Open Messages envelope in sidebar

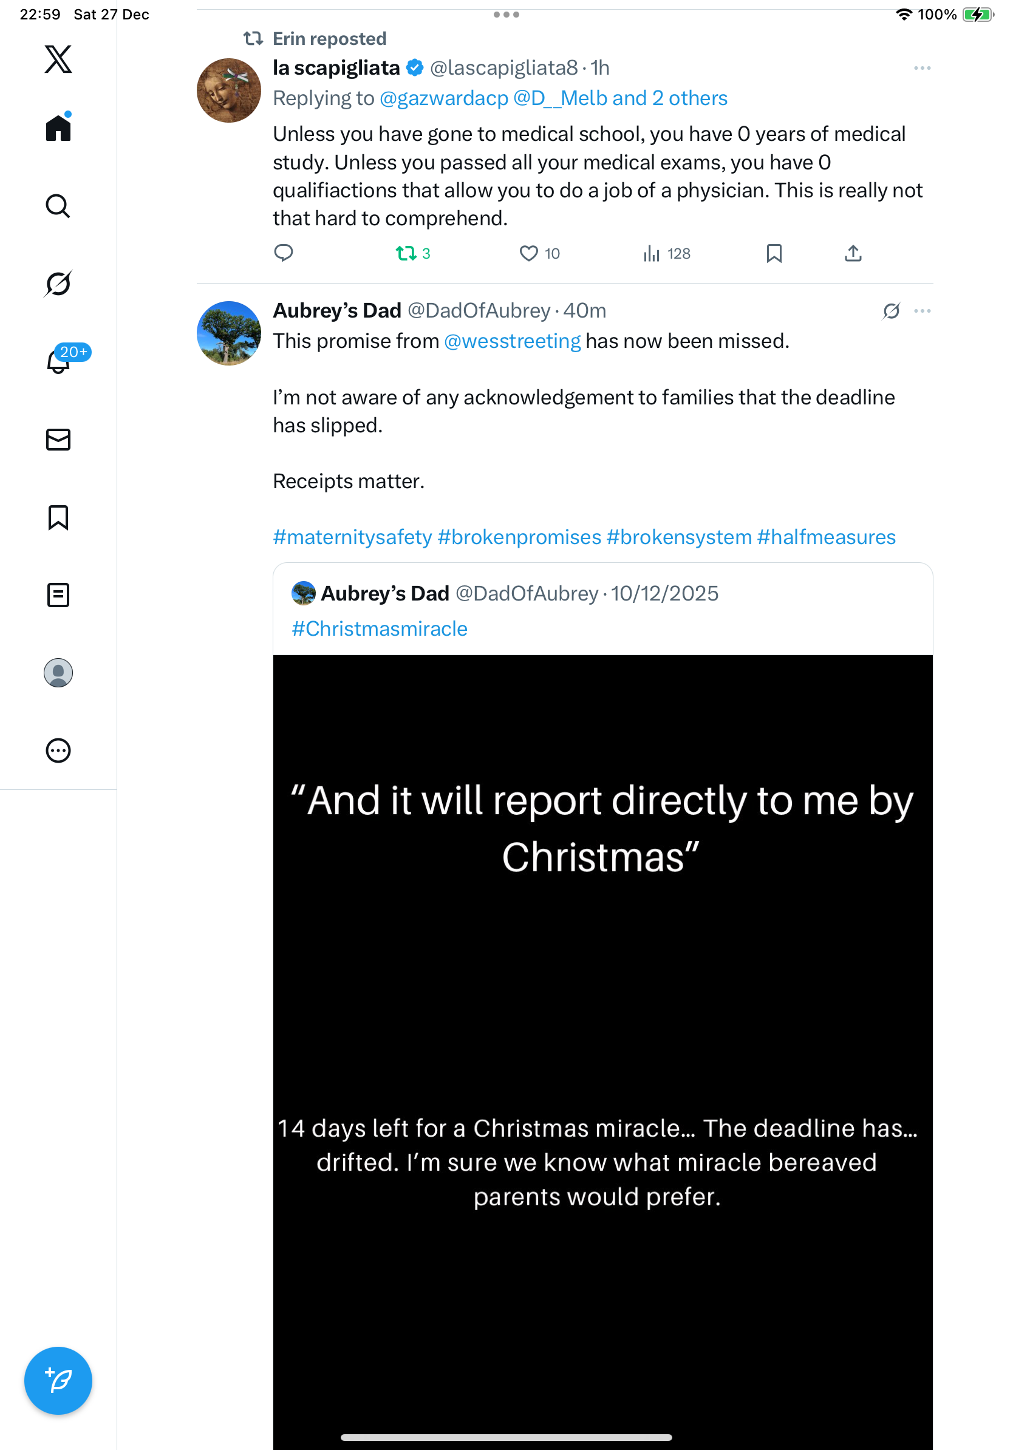[58, 440]
